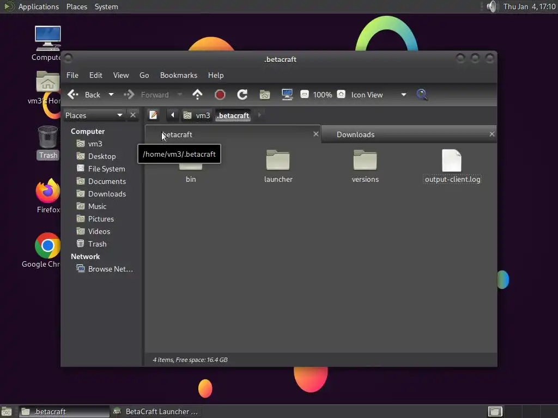Switch to BetaCraft Launcher taskbar window
Screen dimensions: 558x418
pos(155,411)
